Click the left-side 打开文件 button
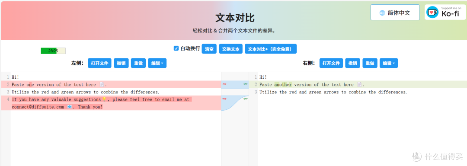 coord(99,63)
